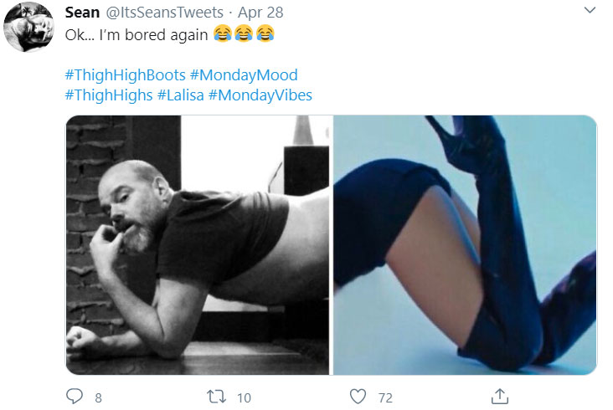Open the share tweet icon
Screen dimensions: 613x410
coord(500,396)
